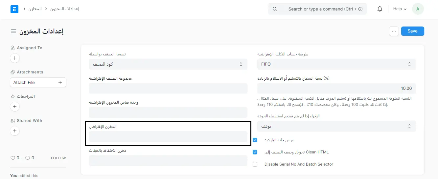Screen dimensions: 438x179
Task: Open the user avatar A menu
Action: tap(418, 9)
